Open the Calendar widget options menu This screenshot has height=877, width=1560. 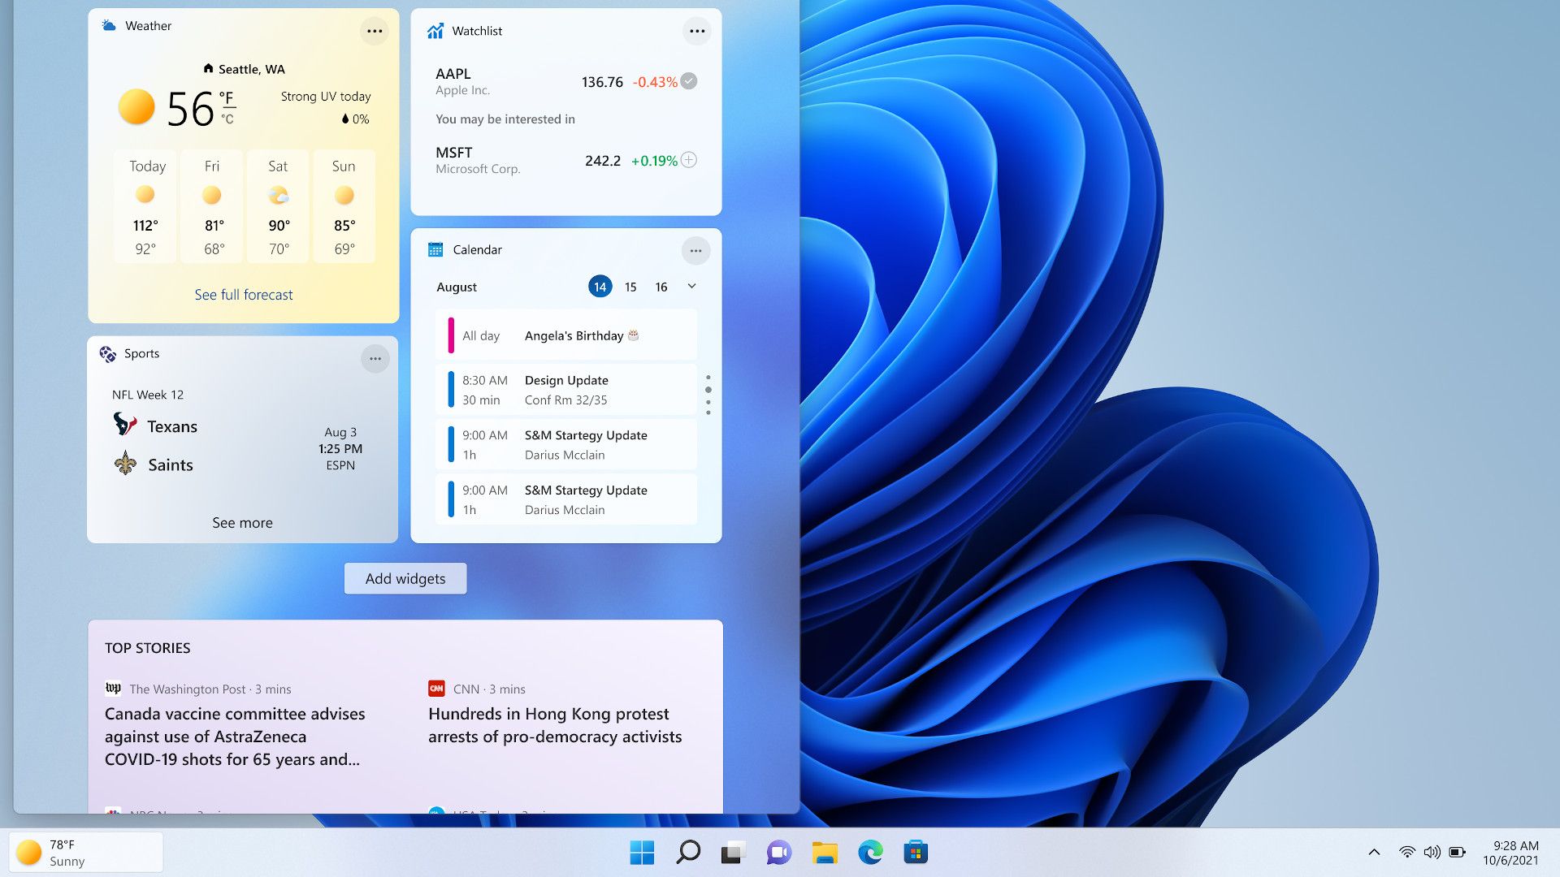coord(695,250)
